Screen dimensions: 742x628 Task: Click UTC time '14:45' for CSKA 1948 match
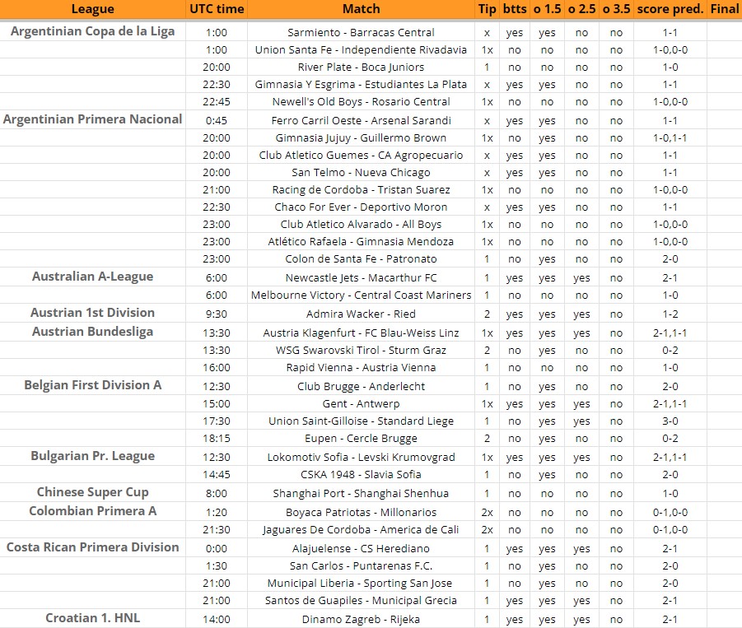217,475
